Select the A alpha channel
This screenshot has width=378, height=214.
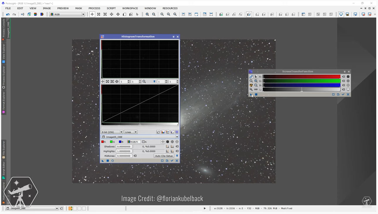[x=144, y=142]
